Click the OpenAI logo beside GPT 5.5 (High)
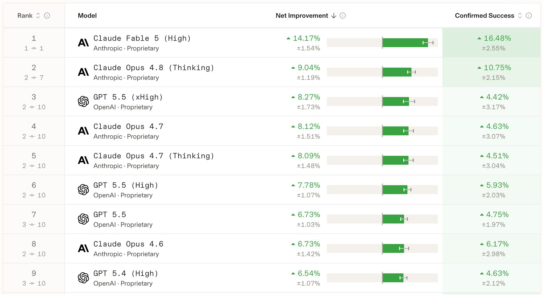The width and height of the screenshot is (543, 295). point(83,190)
